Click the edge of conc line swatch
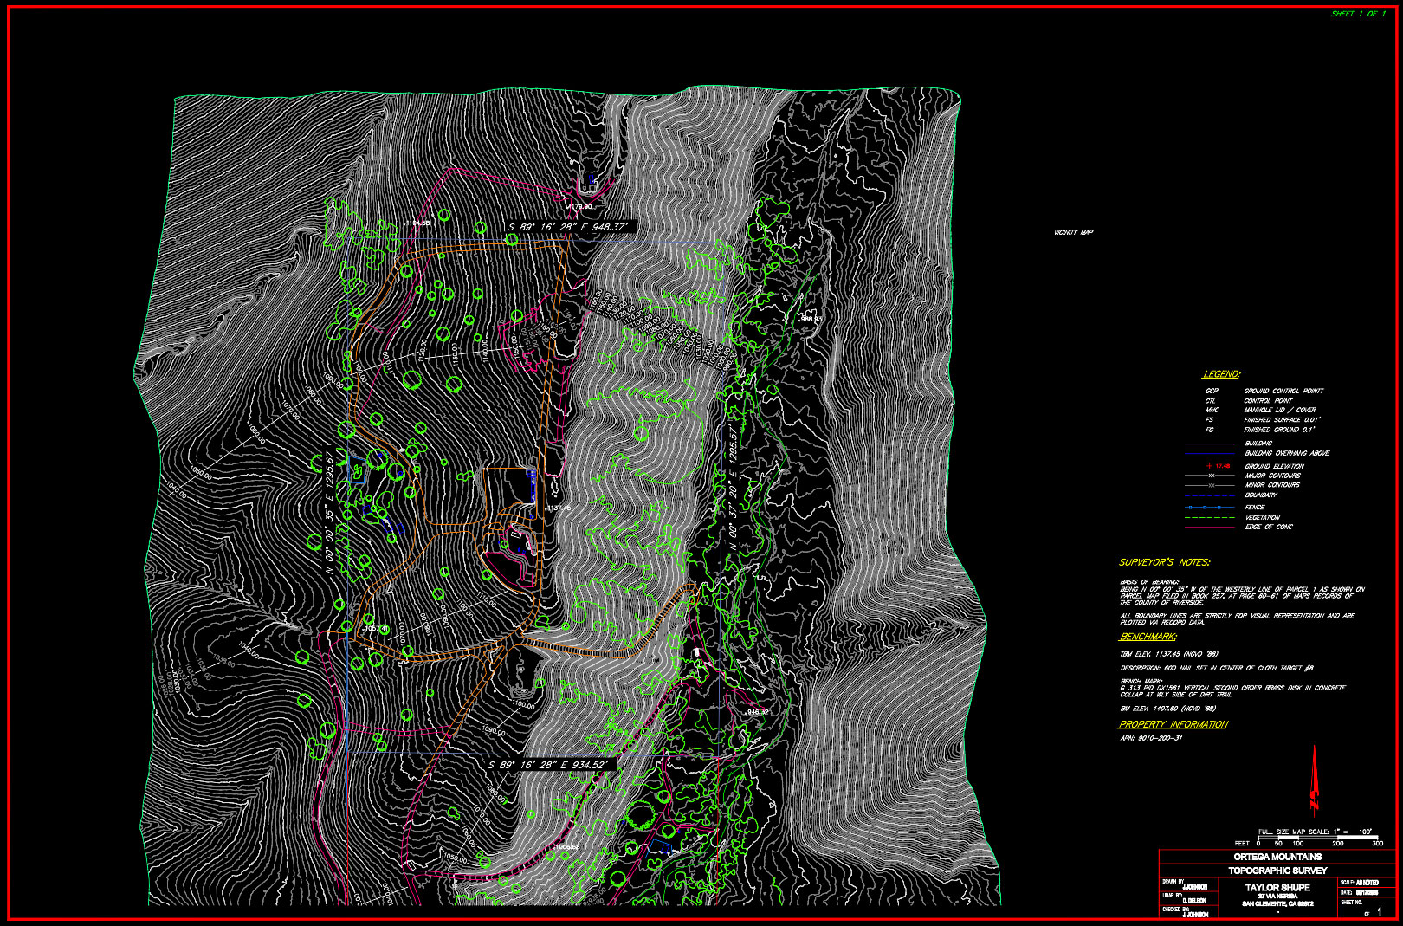Viewport: 1403px width, 926px height. click(x=1209, y=528)
